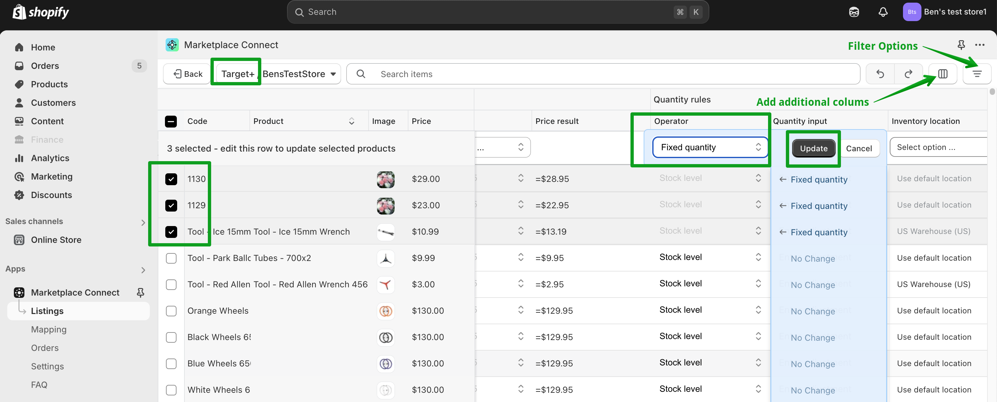The image size is (997, 402).
Task: Check the Red Allen Wrench row checkbox
Action: (x=171, y=284)
